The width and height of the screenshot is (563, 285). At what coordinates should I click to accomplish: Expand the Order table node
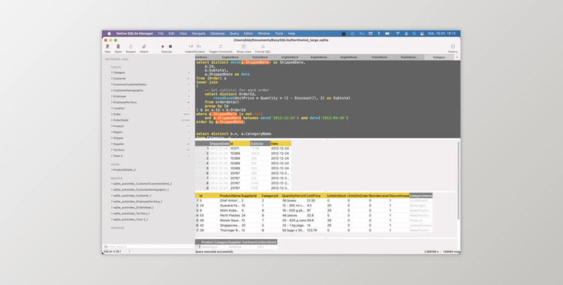click(x=112, y=114)
